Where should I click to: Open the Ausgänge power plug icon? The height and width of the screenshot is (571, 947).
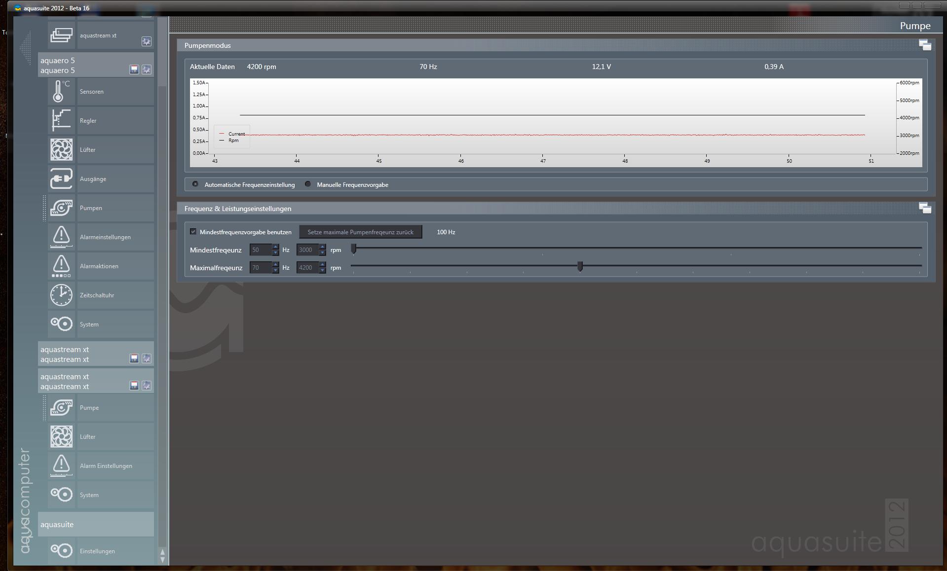(x=61, y=179)
